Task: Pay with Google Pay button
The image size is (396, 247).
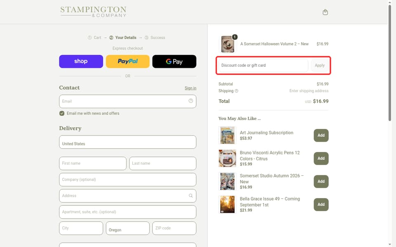Action: point(174,61)
